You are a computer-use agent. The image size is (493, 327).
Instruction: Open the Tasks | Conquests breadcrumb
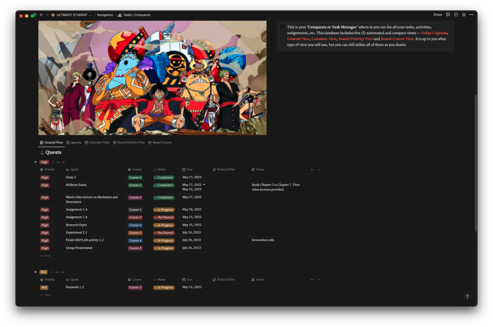tap(134, 15)
